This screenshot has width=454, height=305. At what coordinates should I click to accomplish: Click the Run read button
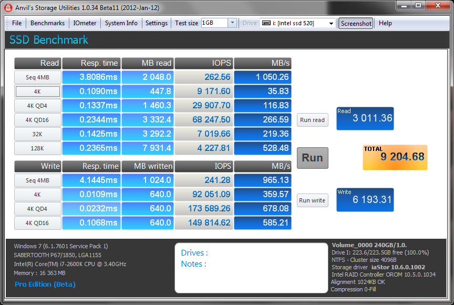point(313,120)
